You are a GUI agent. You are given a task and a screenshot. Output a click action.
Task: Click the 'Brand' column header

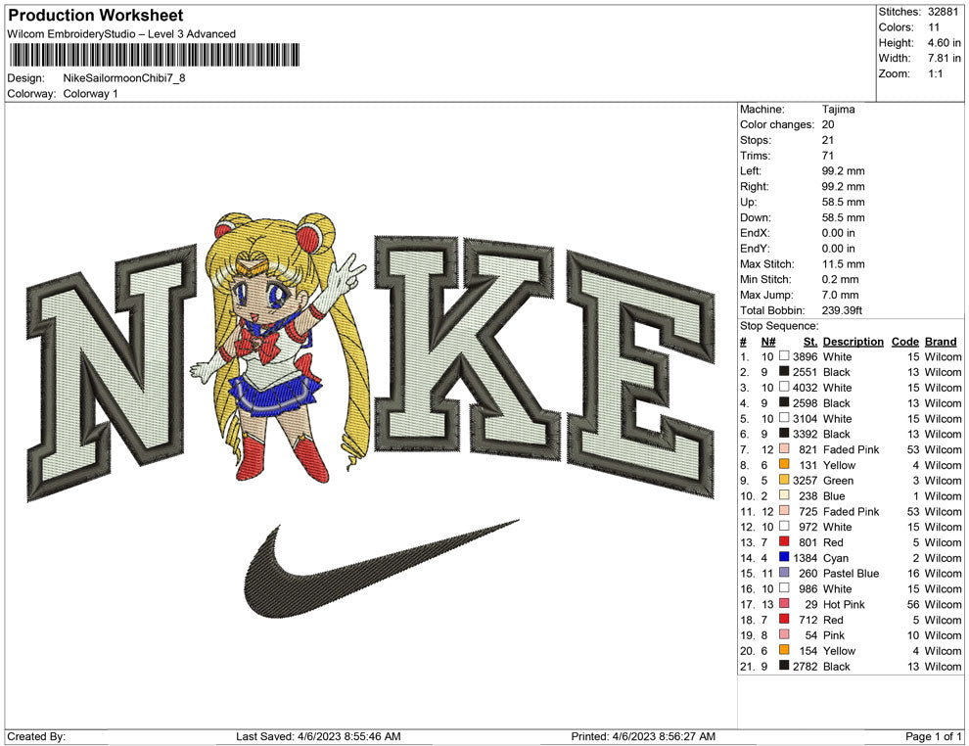[x=941, y=341]
